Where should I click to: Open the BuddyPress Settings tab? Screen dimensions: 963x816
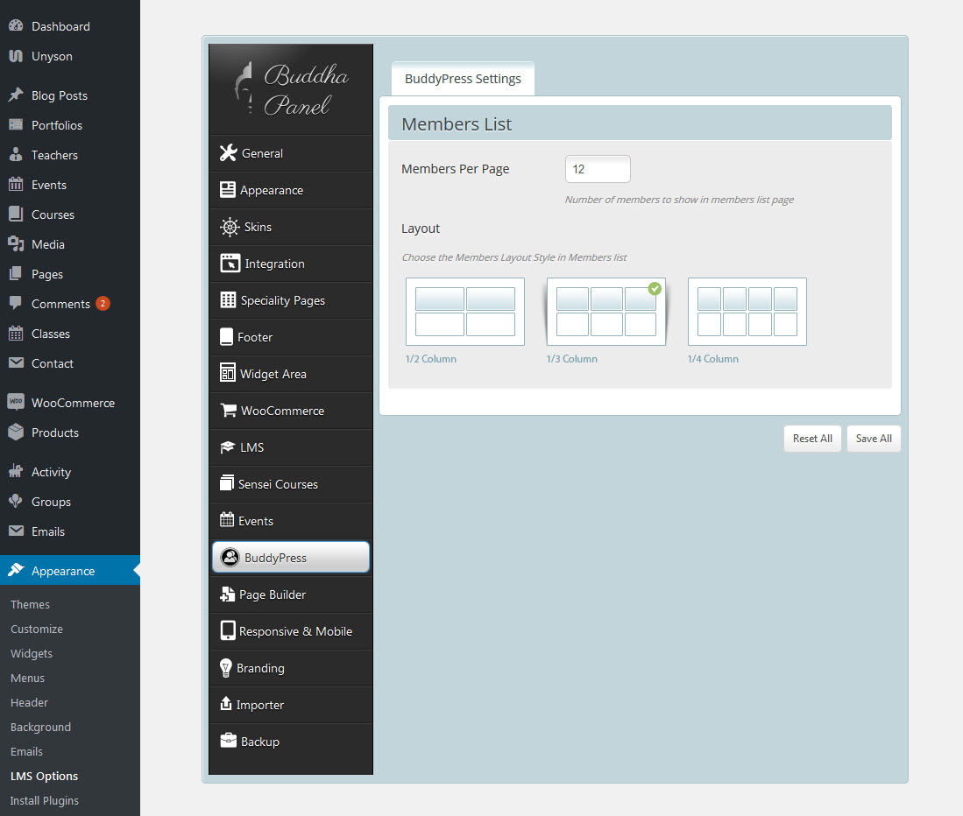463,79
